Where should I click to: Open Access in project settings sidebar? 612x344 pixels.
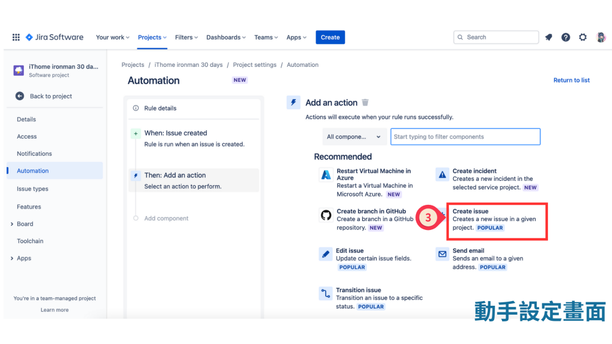[26, 137]
